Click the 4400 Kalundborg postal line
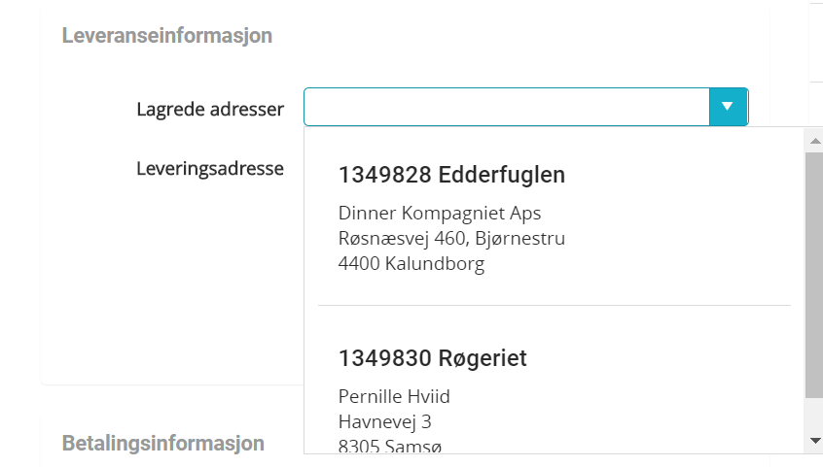The height and width of the screenshot is (467, 823). 411,263
